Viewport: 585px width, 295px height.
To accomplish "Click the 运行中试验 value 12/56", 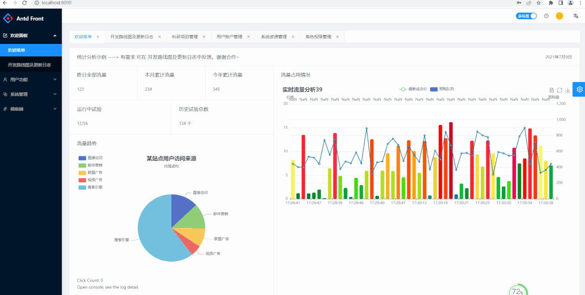I will [x=83, y=124].
